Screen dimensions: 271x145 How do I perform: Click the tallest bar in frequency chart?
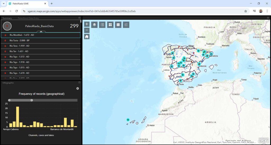(17, 117)
